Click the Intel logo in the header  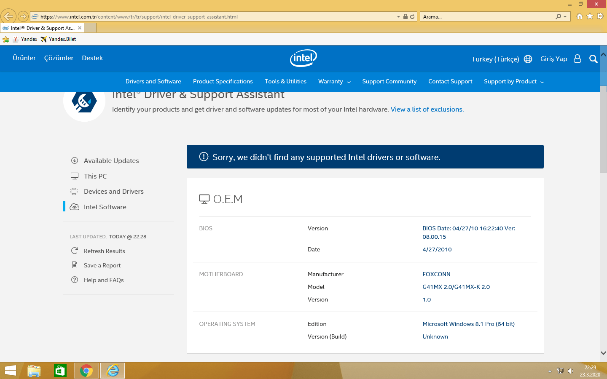pos(303,58)
